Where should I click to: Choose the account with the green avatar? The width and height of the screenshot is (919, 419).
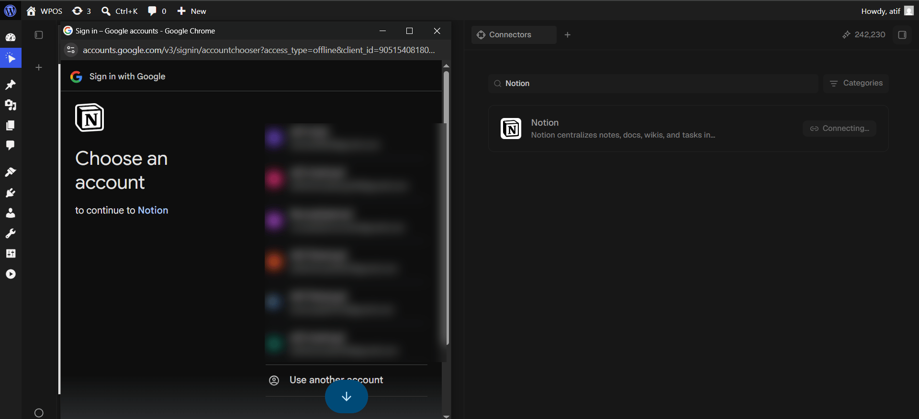pos(347,344)
